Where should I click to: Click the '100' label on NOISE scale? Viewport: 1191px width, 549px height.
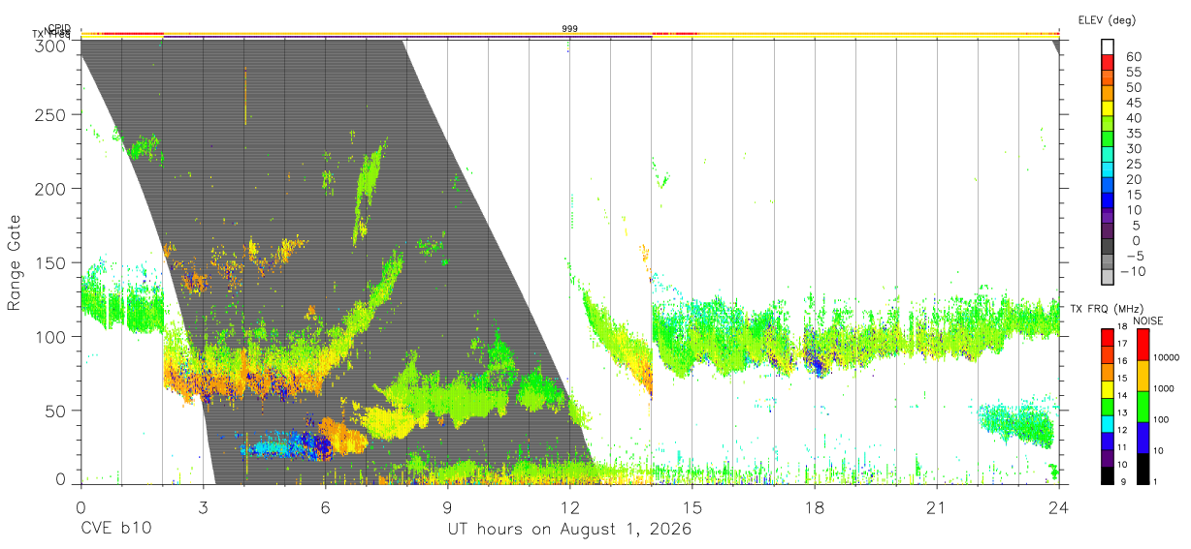(x=1163, y=420)
